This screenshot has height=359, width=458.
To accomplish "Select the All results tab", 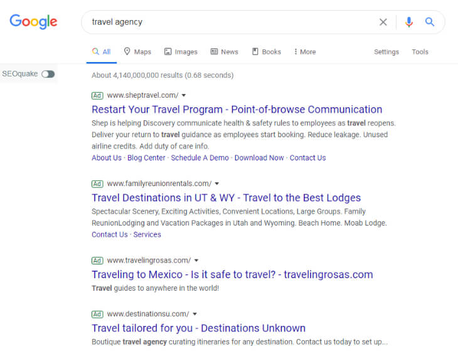I will pyautogui.click(x=102, y=52).
